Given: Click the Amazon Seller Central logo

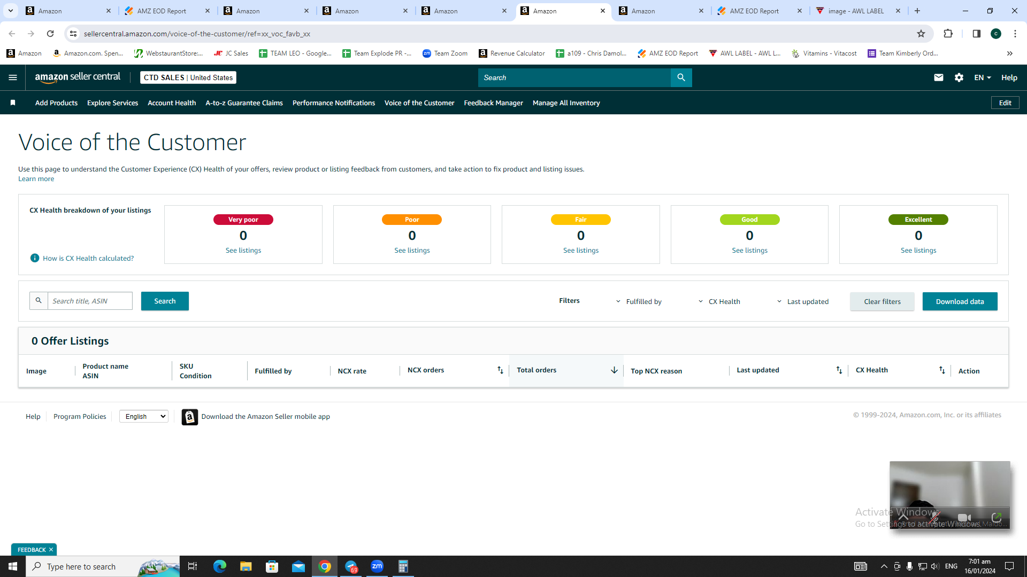Looking at the screenshot, I should [78, 77].
